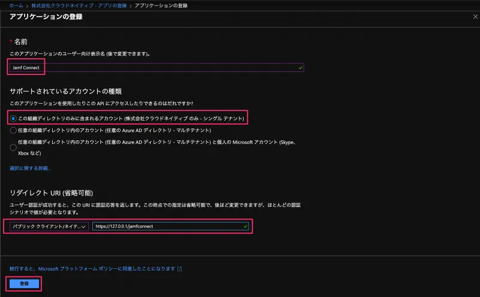Click the サポートされているアカウントの種類 heading

(66, 91)
